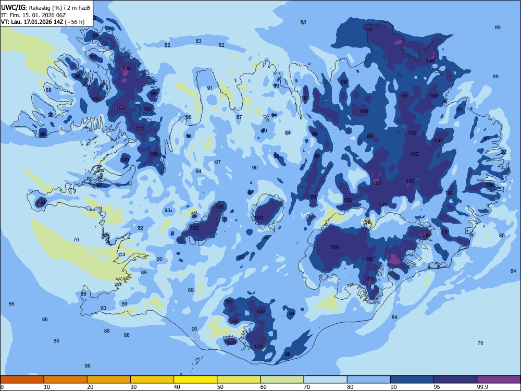Click the legend scale label '30'
Screen dimensions: 521x391
pos(133,387)
